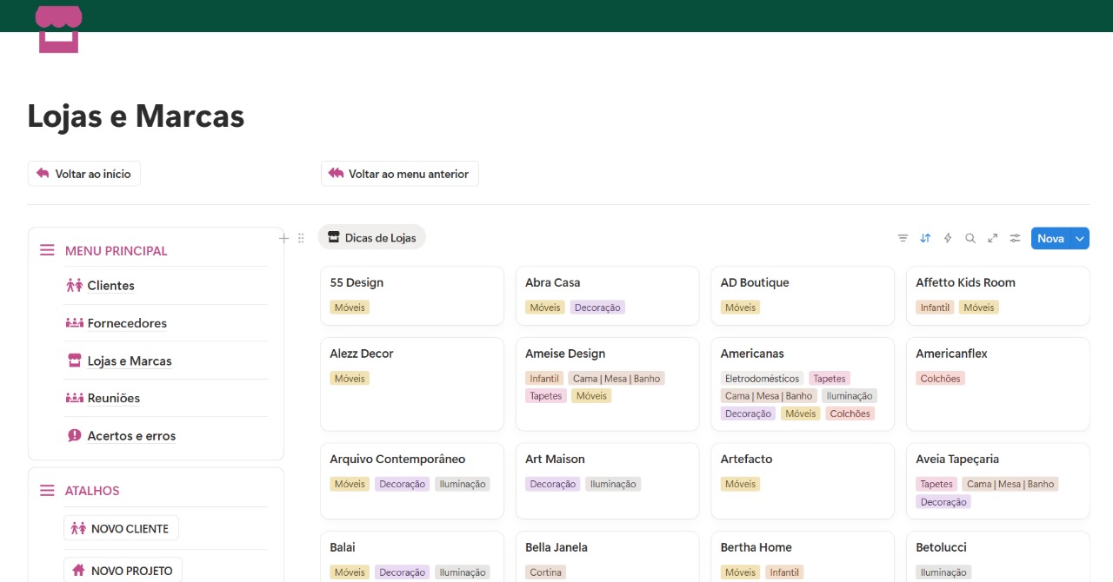1113x582 pixels.
Task: Click Tapetes tag on Aveia Tapeçaria
Action: tap(936, 485)
